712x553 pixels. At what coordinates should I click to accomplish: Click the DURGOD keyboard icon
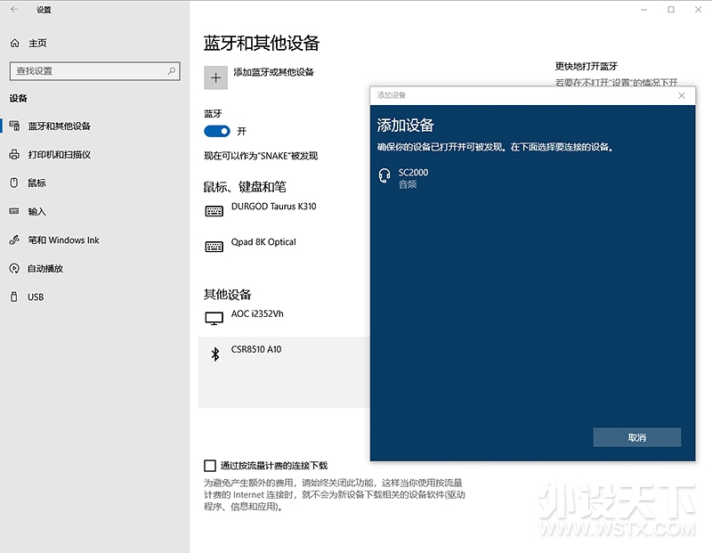tap(214, 211)
